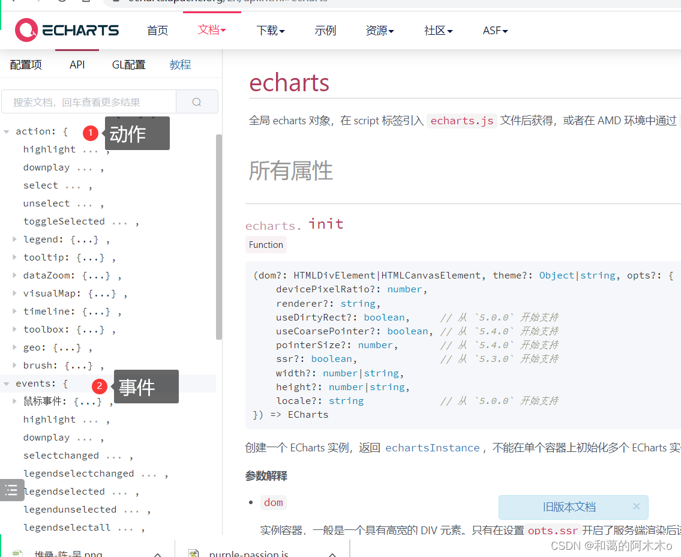The height and width of the screenshot is (557, 681).
Task: Open the 文档 dropdown menu
Action: click(x=212, y=30)
